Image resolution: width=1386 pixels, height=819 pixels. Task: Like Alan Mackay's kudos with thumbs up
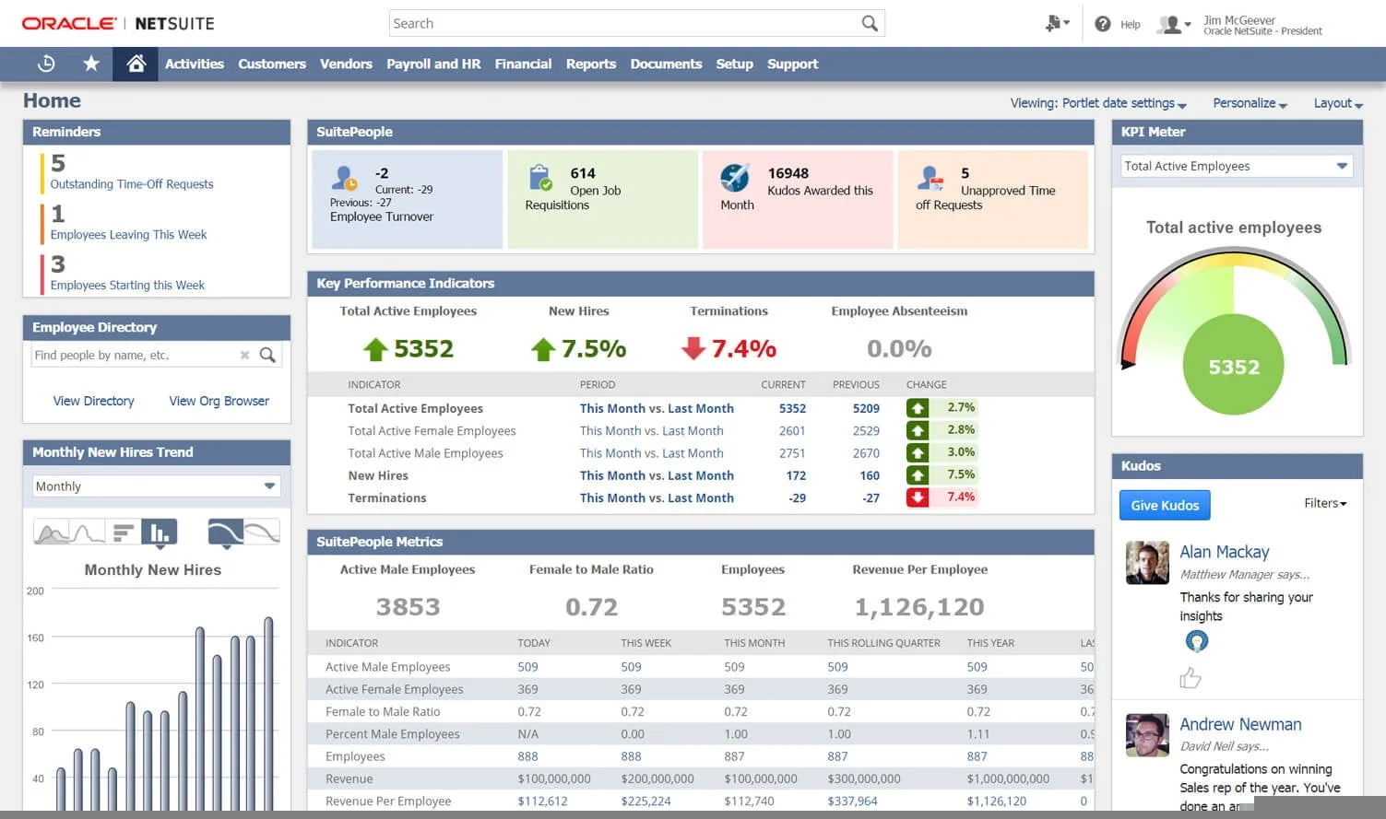[x=1191, y=677]
